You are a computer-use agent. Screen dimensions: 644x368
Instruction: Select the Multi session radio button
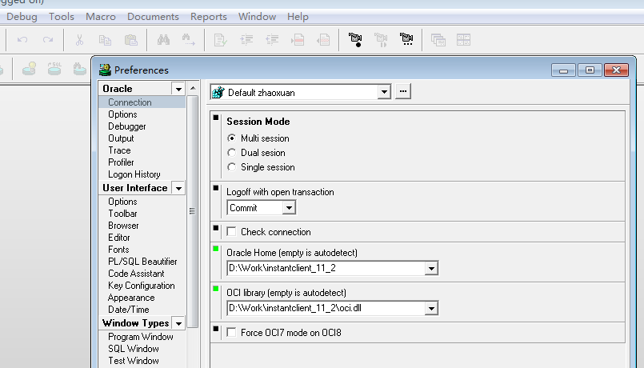[x=232, y=138]
